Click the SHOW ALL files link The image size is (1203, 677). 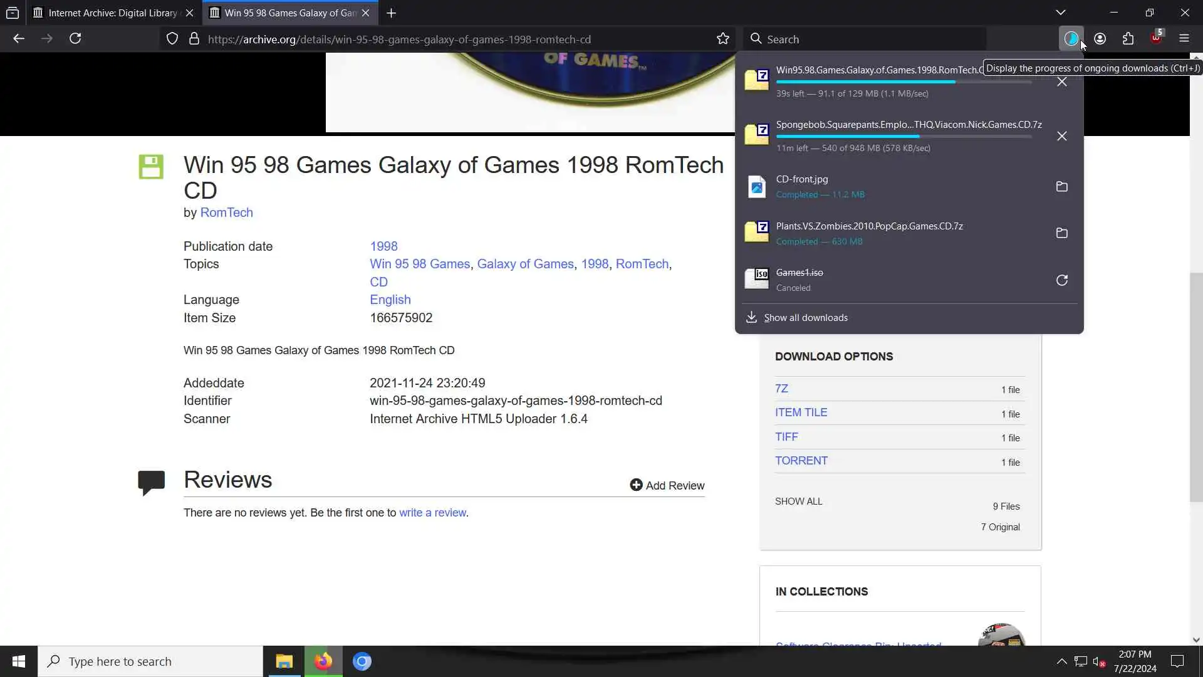pos(798,501)
